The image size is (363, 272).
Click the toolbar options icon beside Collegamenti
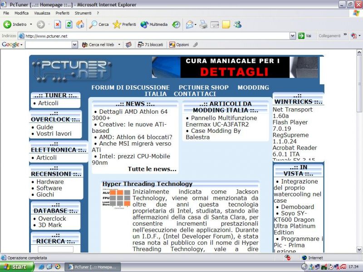(354, 36)
